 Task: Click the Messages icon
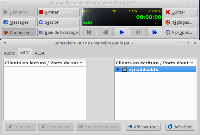click(6, 22)
